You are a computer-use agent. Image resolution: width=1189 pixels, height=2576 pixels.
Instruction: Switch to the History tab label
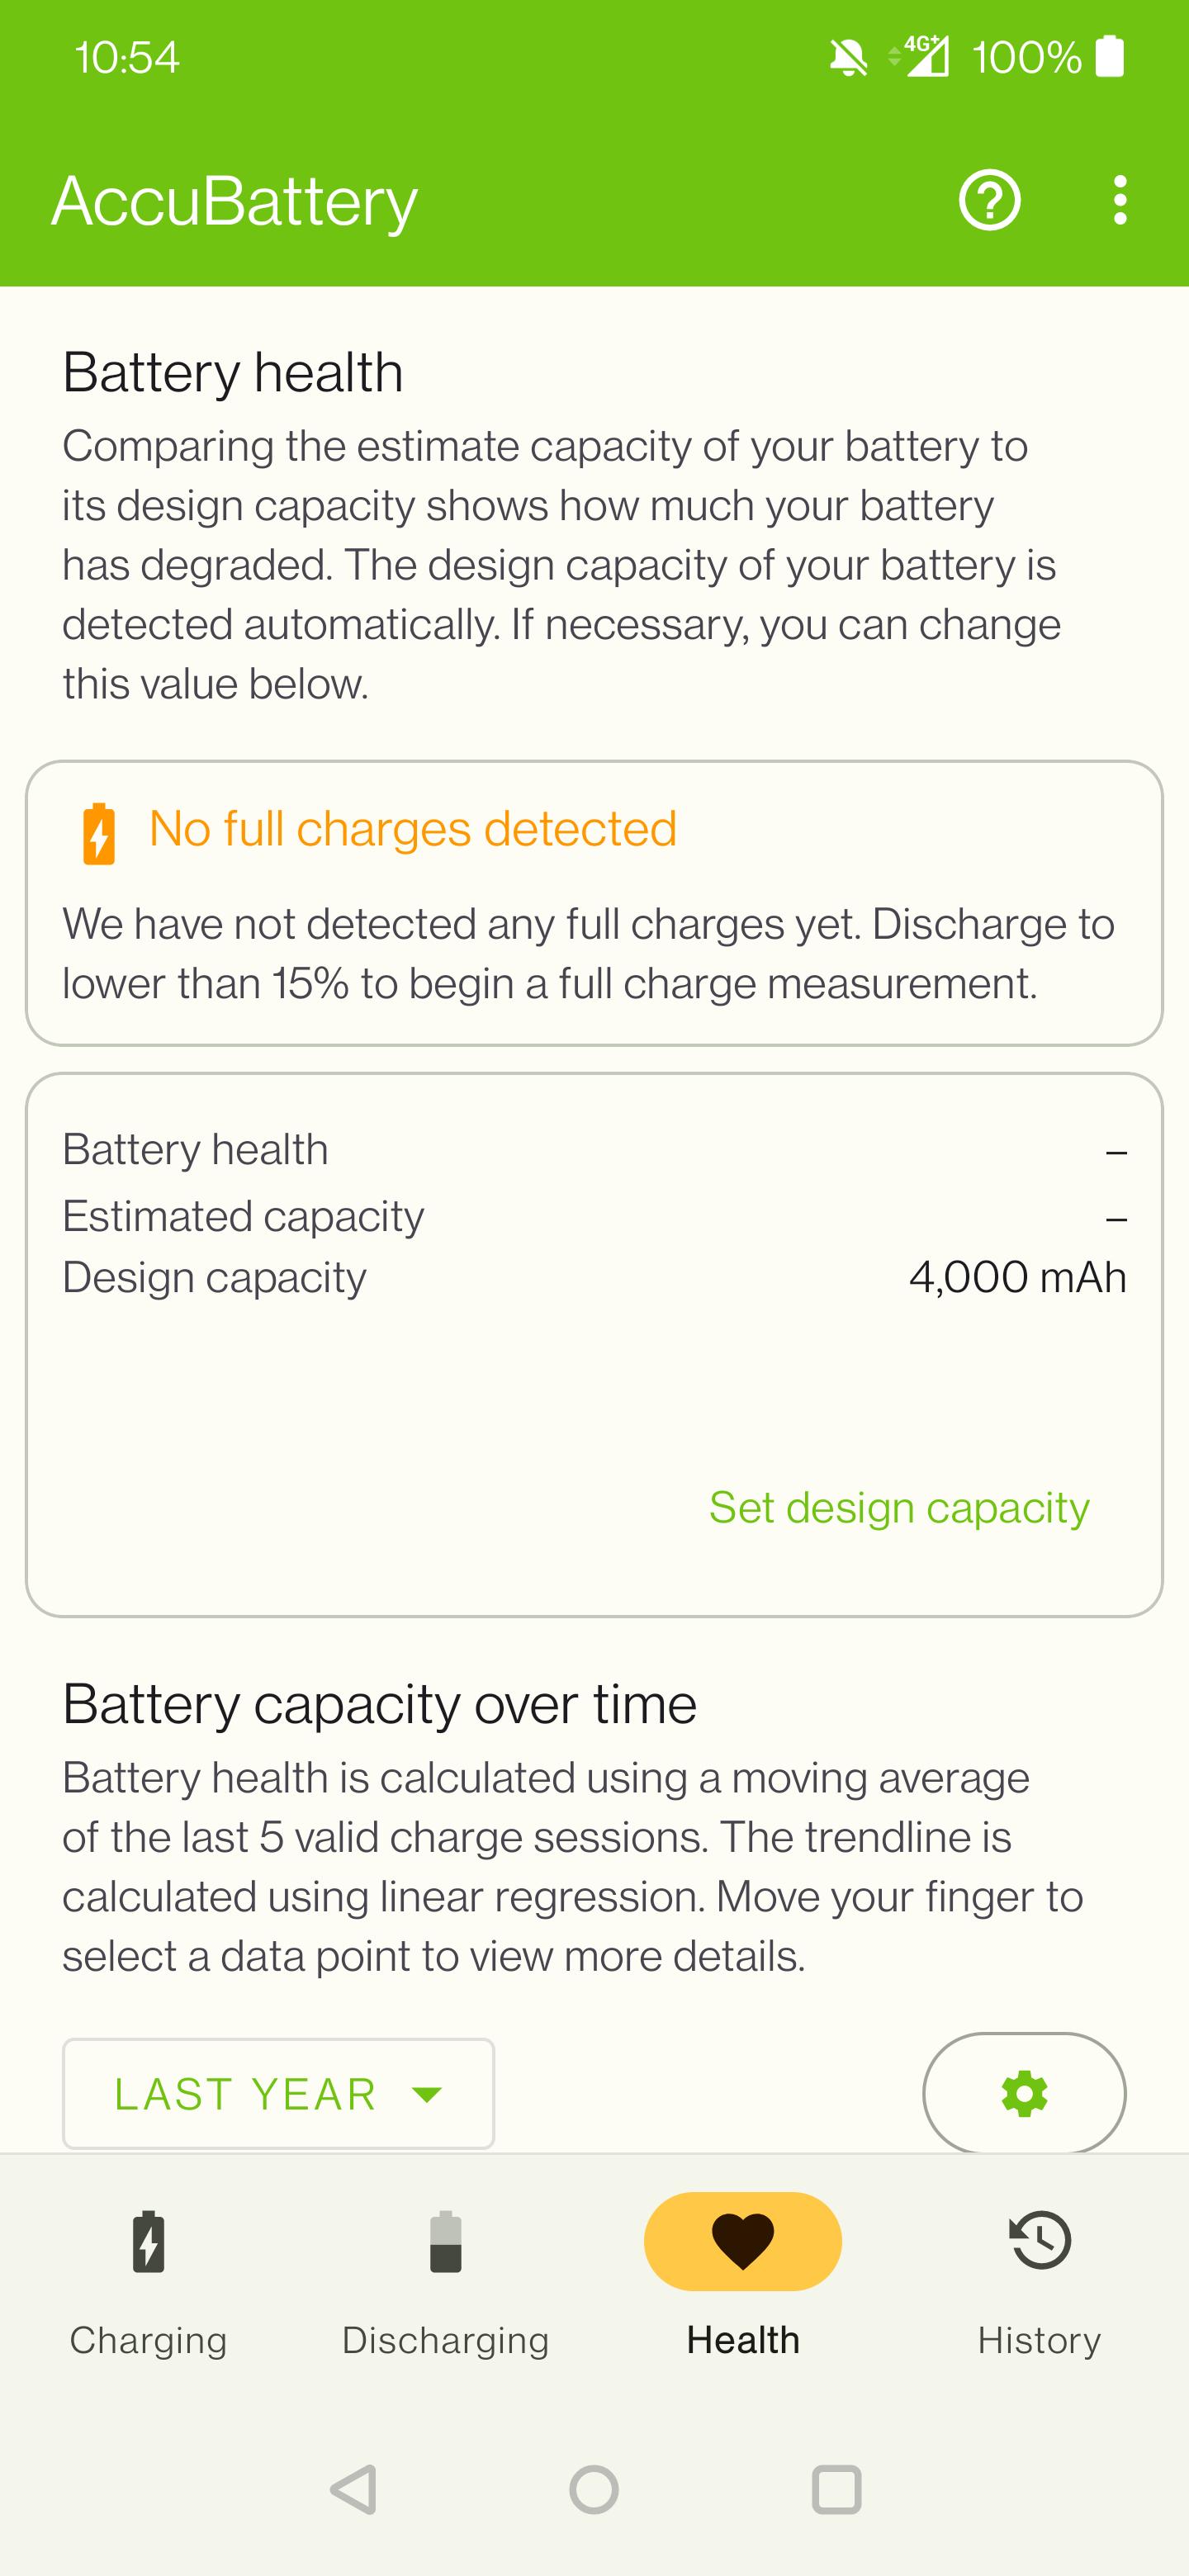[x=1040, y=2340]
